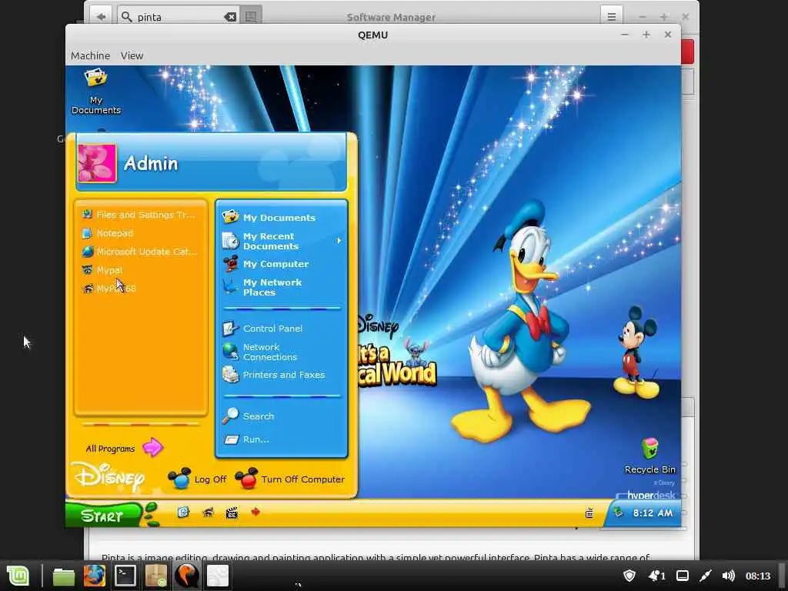Clear the Software Manager search text

coord(229,17)
